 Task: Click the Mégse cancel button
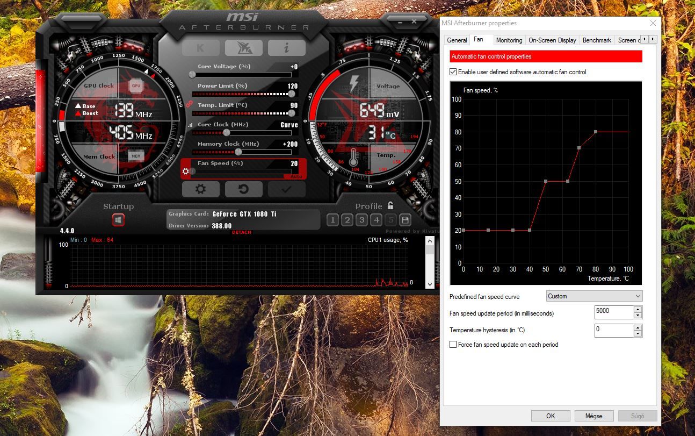[x=593, y=416]
